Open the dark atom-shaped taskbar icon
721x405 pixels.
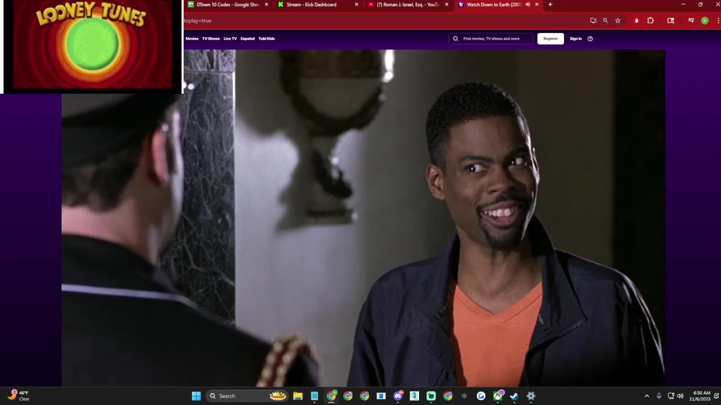click(x=464, y=396)
